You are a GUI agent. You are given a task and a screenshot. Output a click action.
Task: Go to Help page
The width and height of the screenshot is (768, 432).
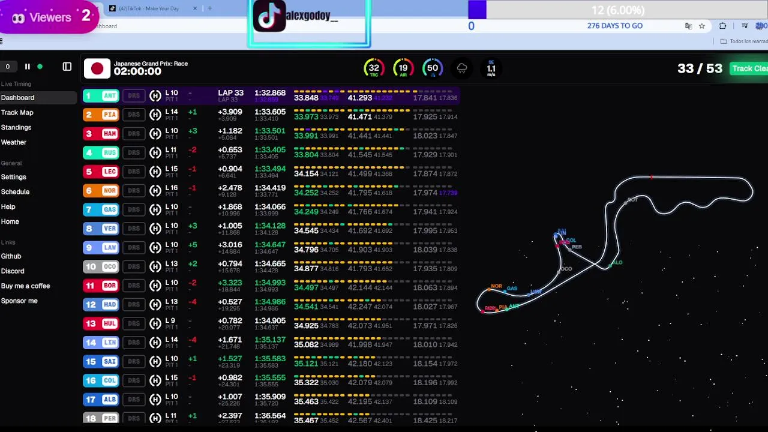click(8, 206)
